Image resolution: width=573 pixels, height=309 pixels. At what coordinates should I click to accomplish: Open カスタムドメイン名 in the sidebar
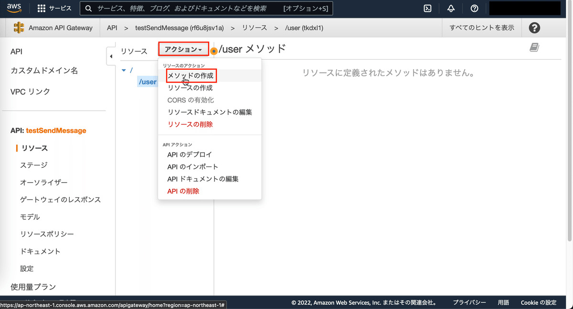pyautogui.click(x=44, y=71)
